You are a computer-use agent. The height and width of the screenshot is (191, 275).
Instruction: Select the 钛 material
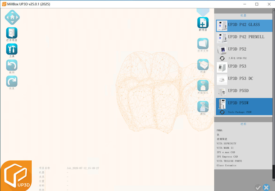(x=218, y=135)
